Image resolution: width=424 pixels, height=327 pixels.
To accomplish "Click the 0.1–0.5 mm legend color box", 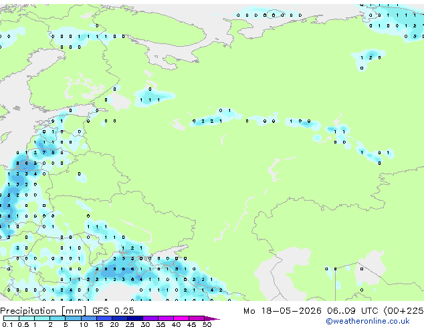I will coord(11,318).
